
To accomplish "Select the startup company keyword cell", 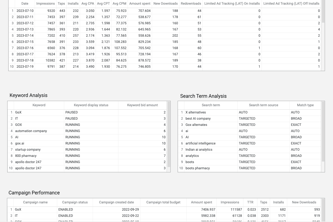I will [x=39, y=150].
